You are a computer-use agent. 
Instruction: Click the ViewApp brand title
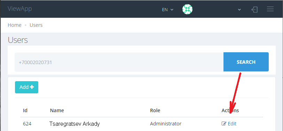click(x=20, y=9)
